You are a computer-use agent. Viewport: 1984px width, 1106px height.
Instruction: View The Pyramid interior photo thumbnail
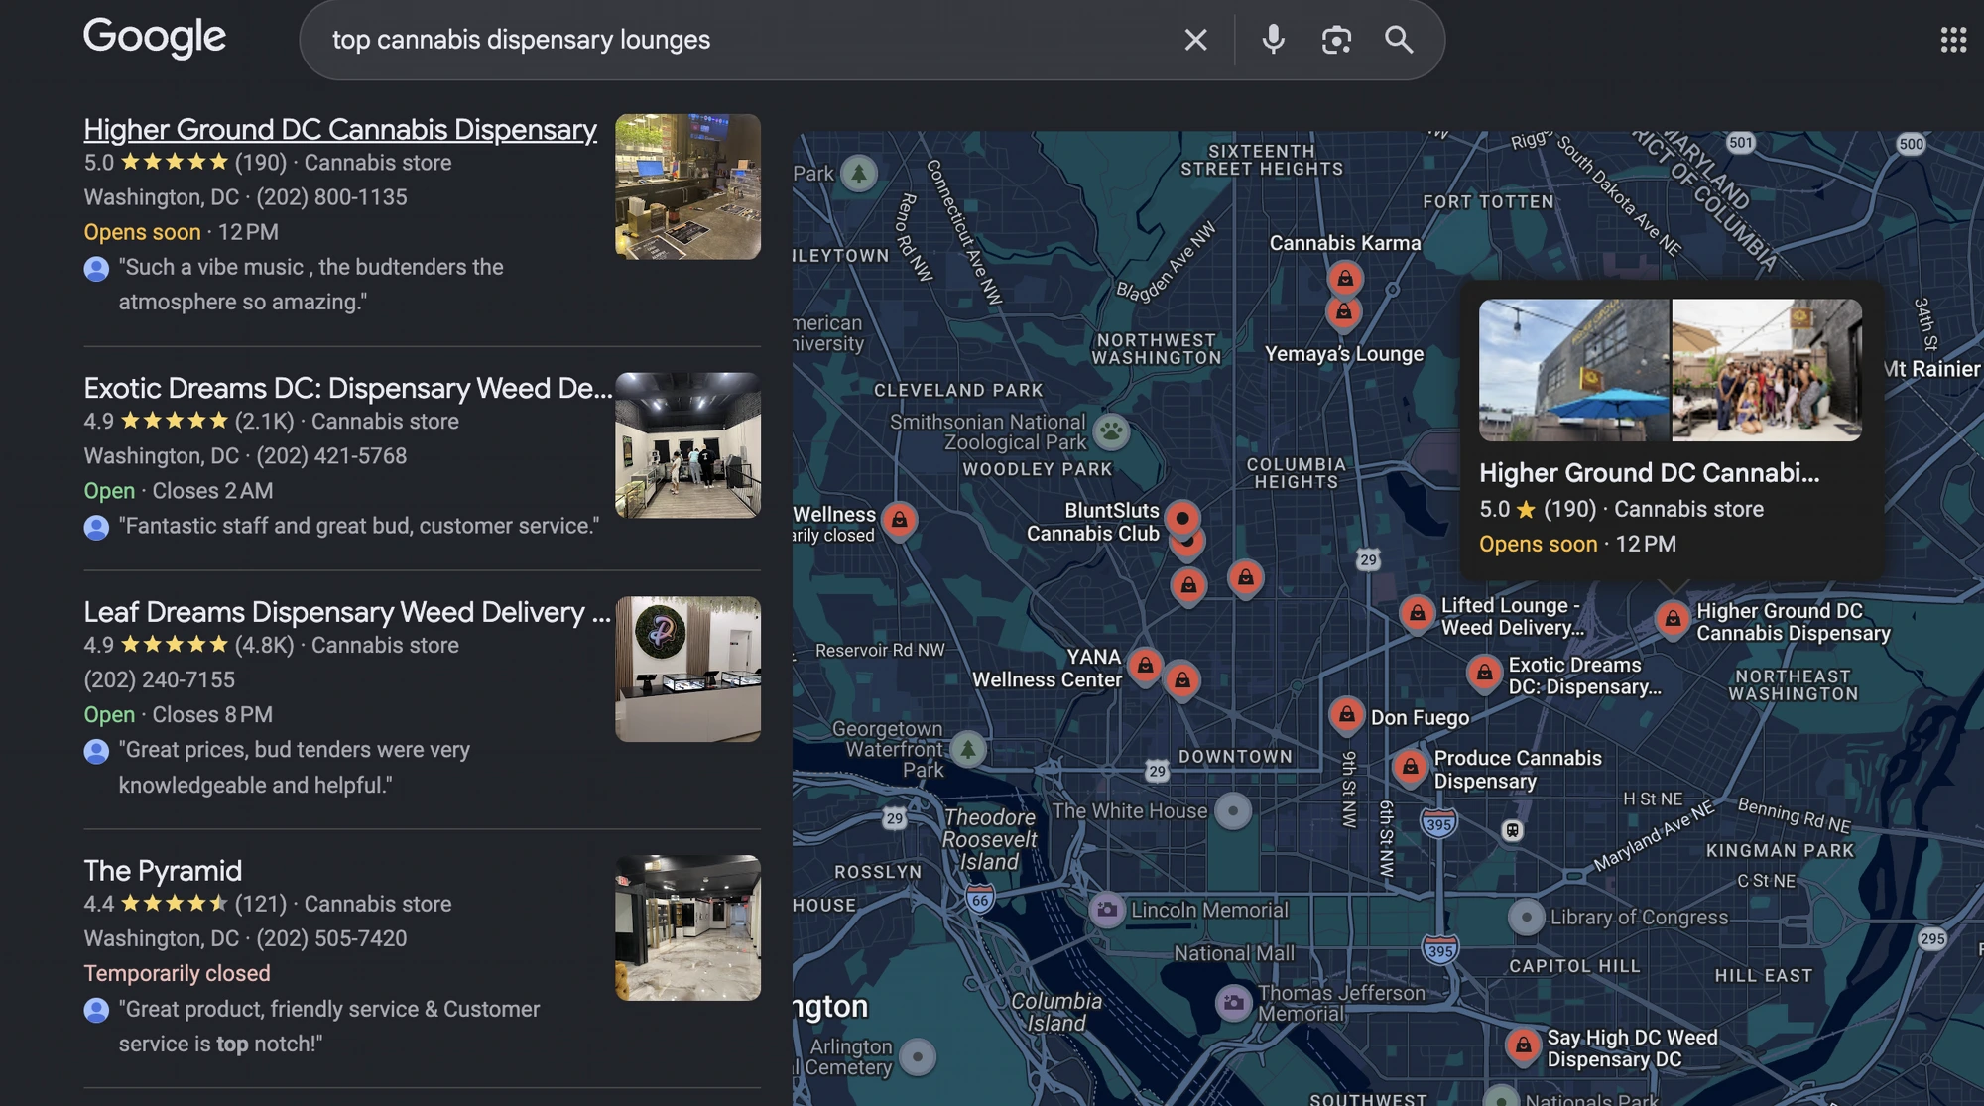click(687, 927)
